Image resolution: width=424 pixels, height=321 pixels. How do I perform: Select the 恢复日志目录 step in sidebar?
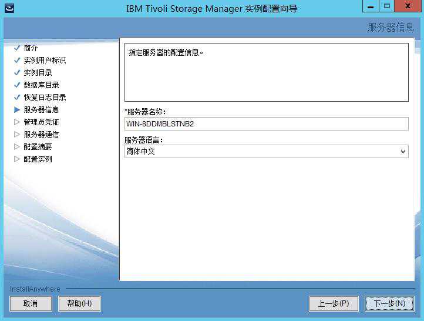[45, 97]
